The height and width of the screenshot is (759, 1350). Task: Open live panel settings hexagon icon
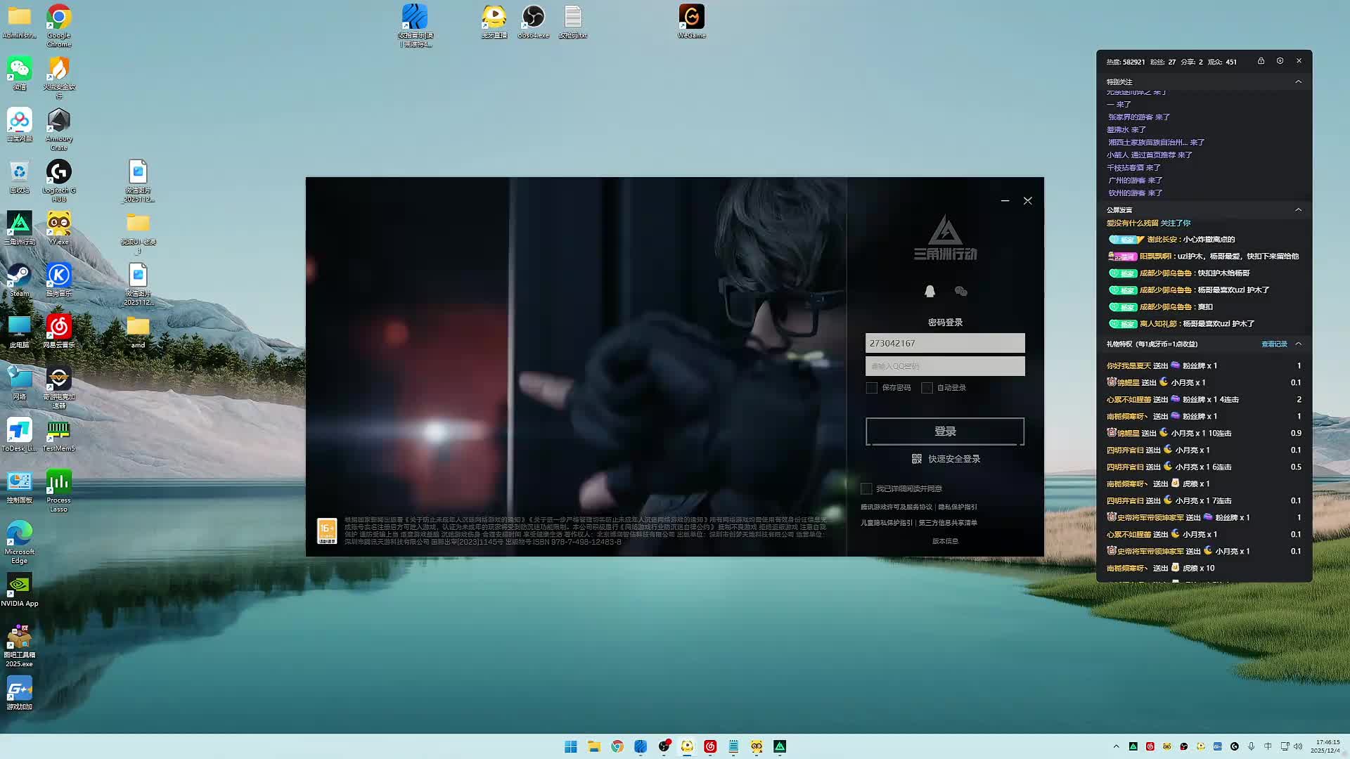tap(1280, 61)
